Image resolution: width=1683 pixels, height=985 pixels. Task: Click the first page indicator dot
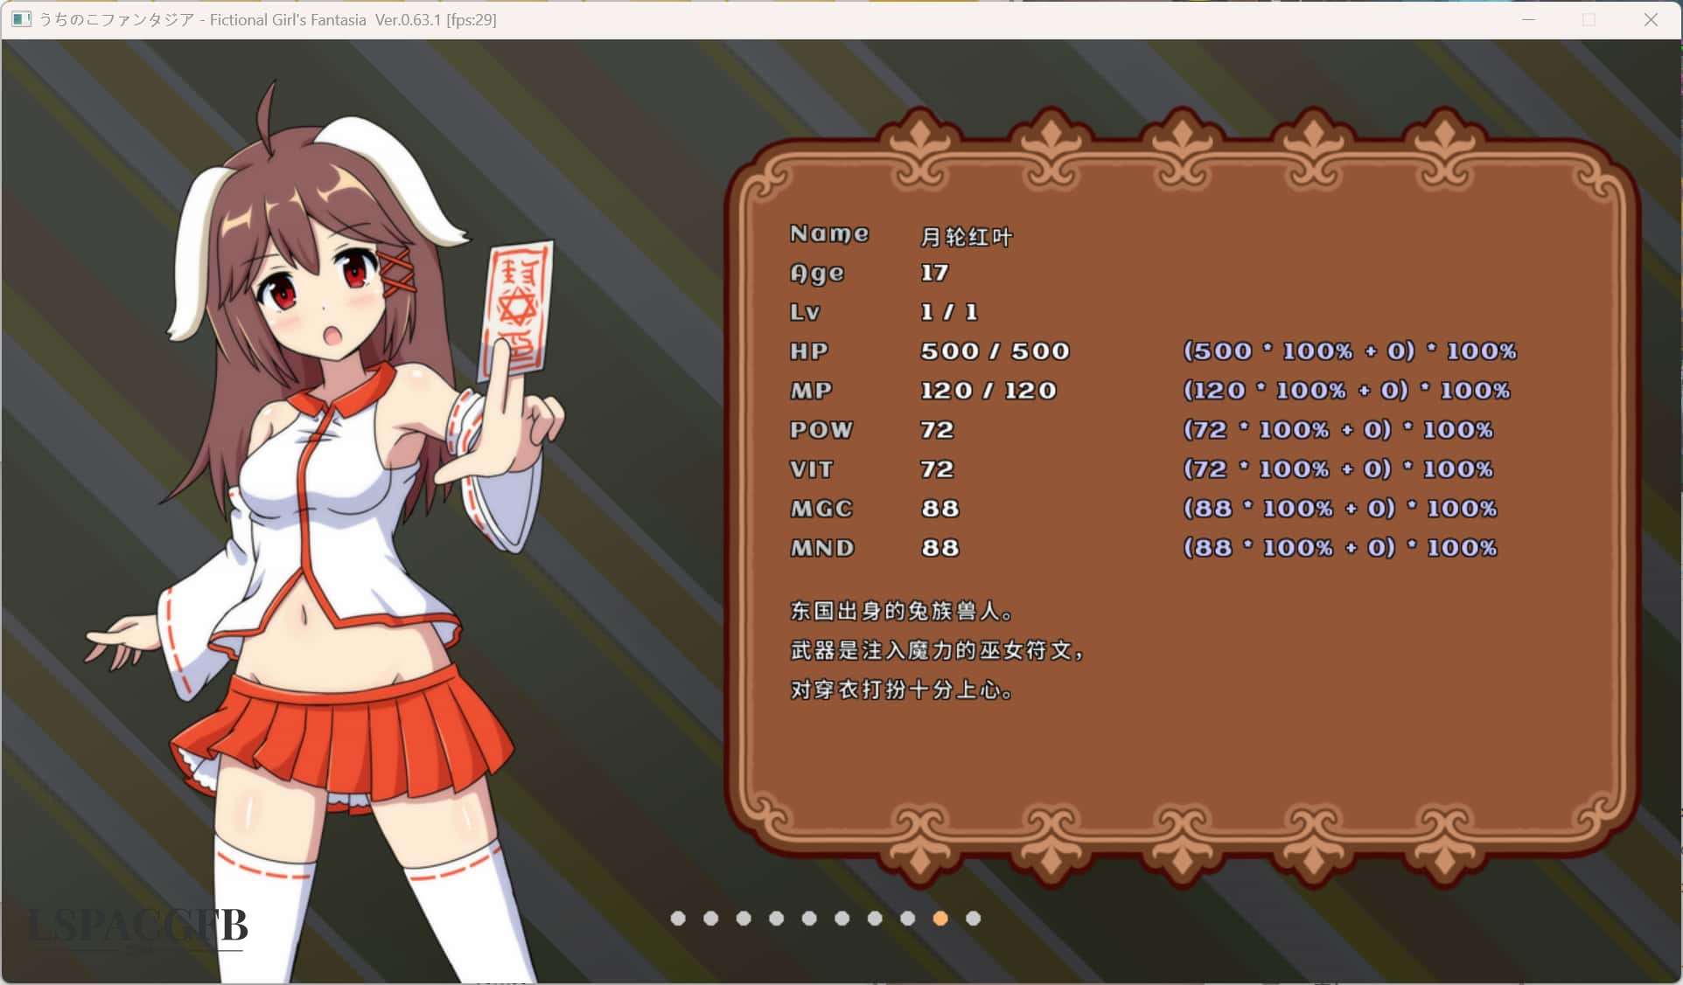[678, 919]
